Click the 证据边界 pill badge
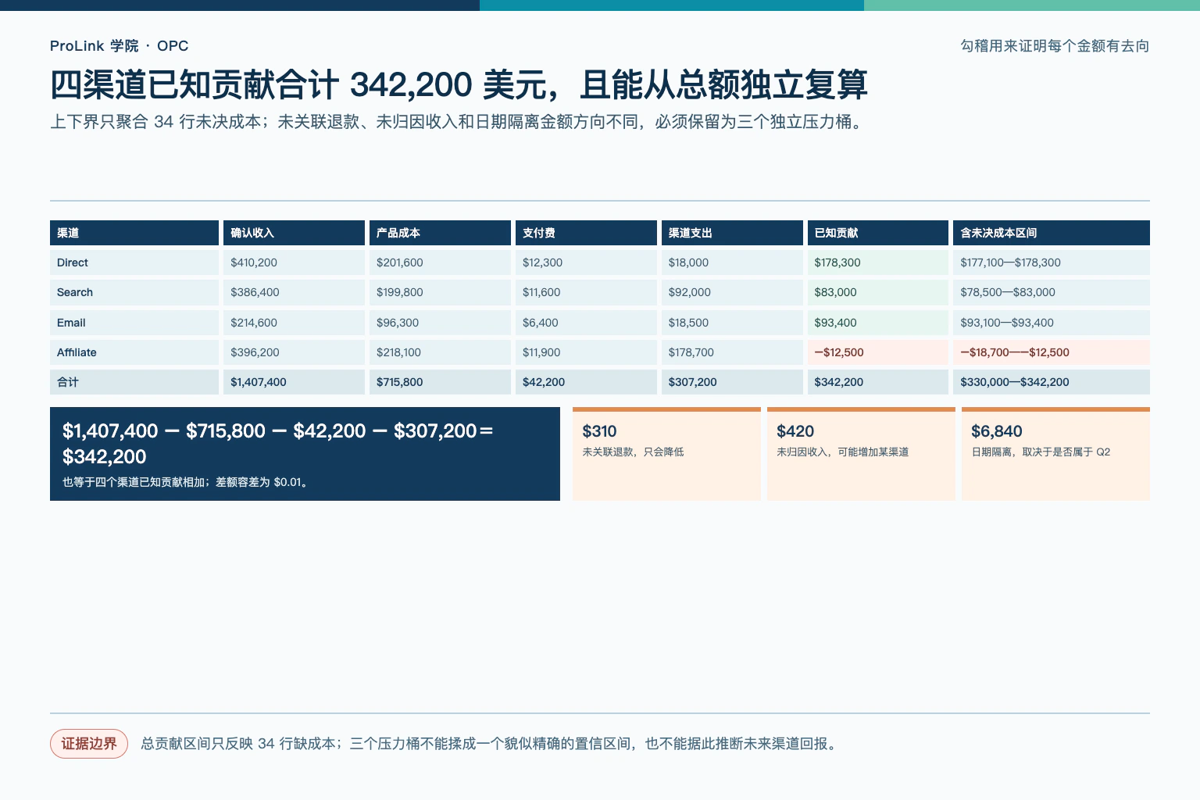The height and width of the screenshot is (800, 1200). (x=89, y=744)
